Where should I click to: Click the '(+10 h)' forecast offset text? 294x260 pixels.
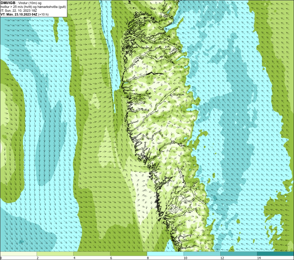point(43,14)
